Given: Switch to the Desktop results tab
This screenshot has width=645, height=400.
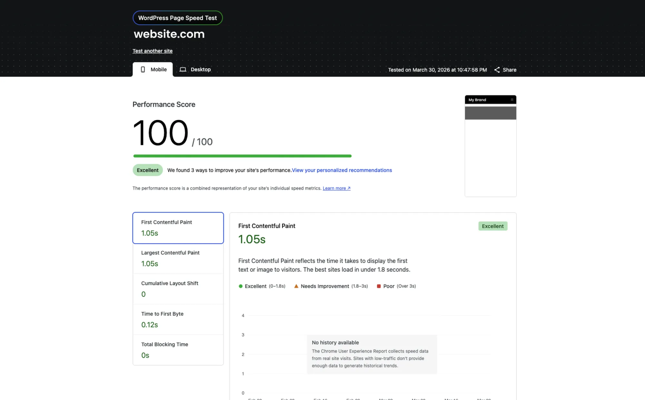Looking at the screenshot, I should pyautogui.click(x=195, y=69).
